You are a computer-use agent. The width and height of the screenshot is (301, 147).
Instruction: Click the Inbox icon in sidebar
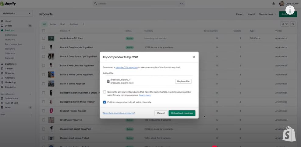(x=2, y=108)
